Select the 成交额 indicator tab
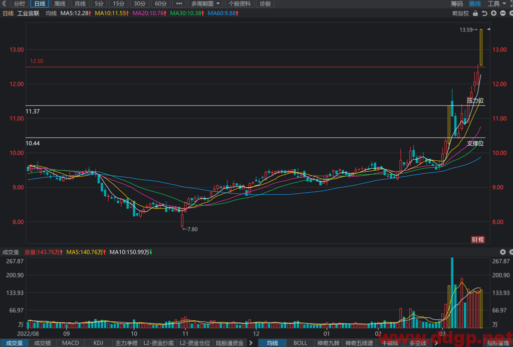This screenshot has width=513, height=347. (x=43, y=343)
